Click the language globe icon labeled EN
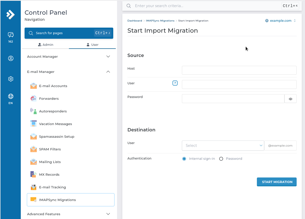Viewport: 305px width, 219px height. [11, 96]
